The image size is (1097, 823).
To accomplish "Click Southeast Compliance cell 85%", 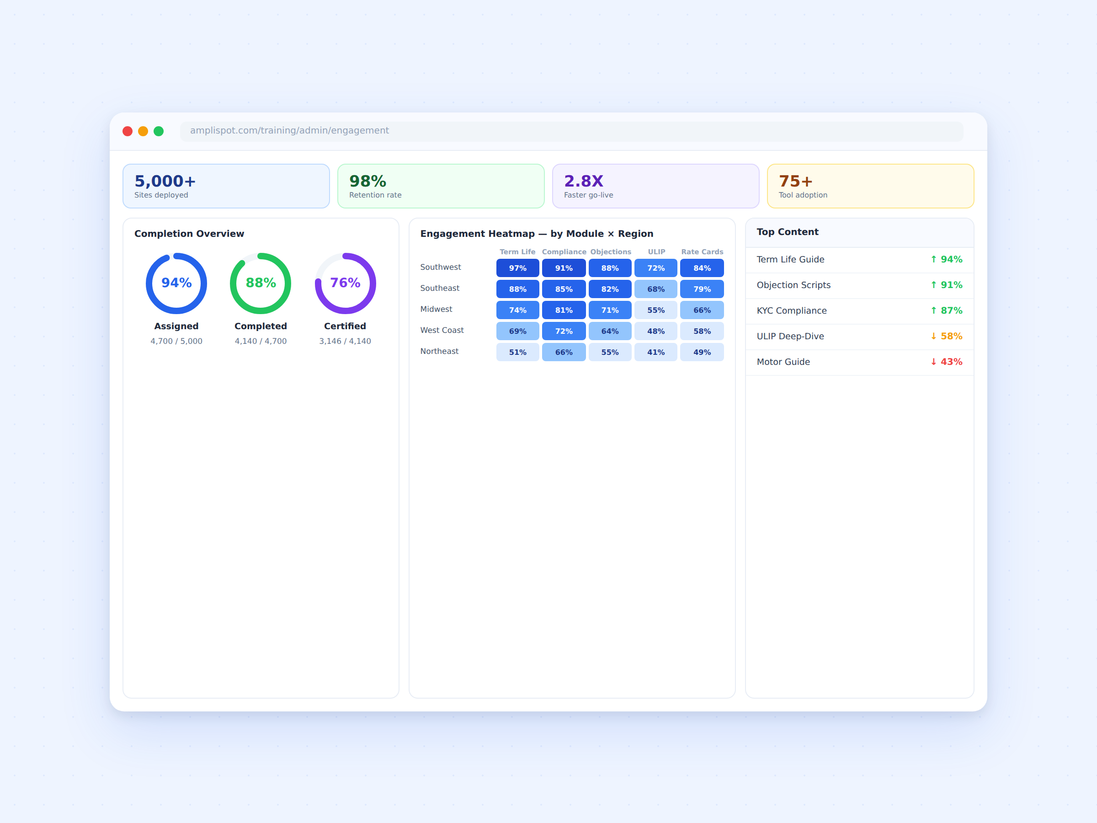I will (x=564, y=289).
